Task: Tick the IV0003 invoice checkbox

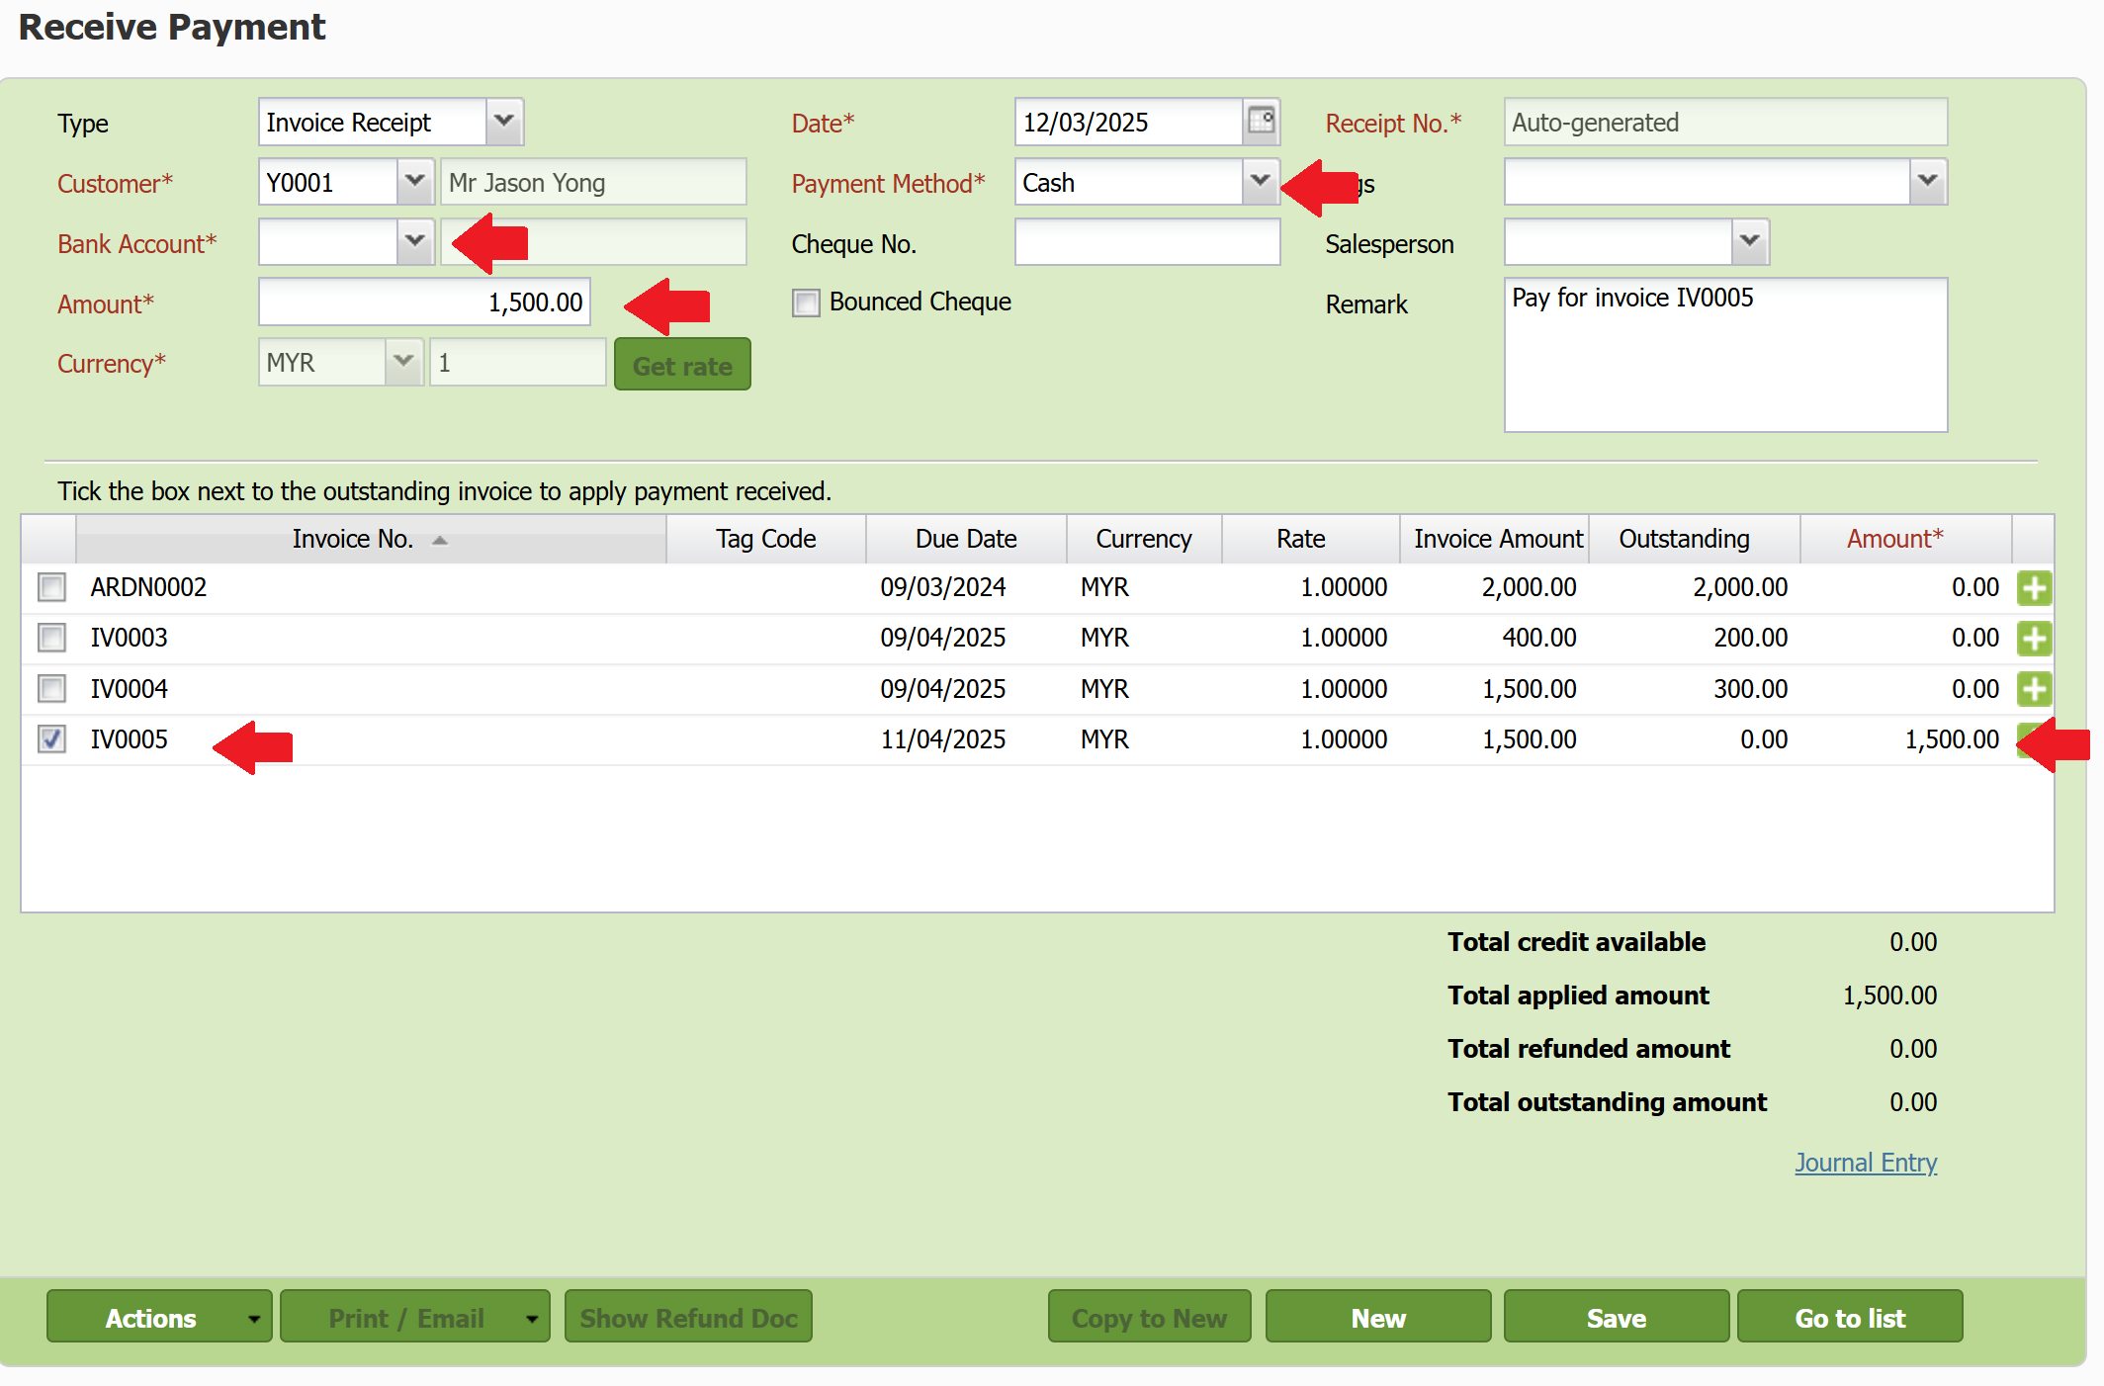Action: coord(51,638)
